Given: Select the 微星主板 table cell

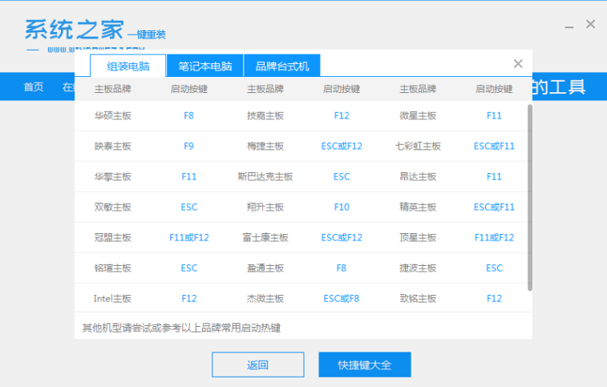Looking at the screenshot, I should point(418,115).
